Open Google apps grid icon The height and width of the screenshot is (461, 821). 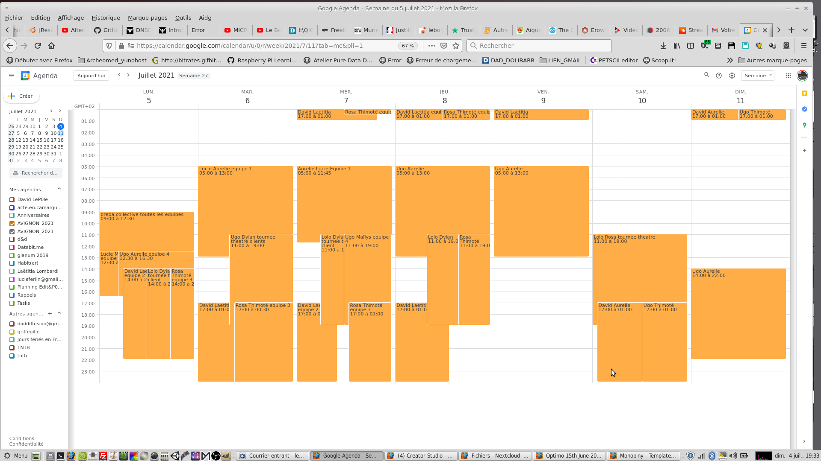coord(788,76)
